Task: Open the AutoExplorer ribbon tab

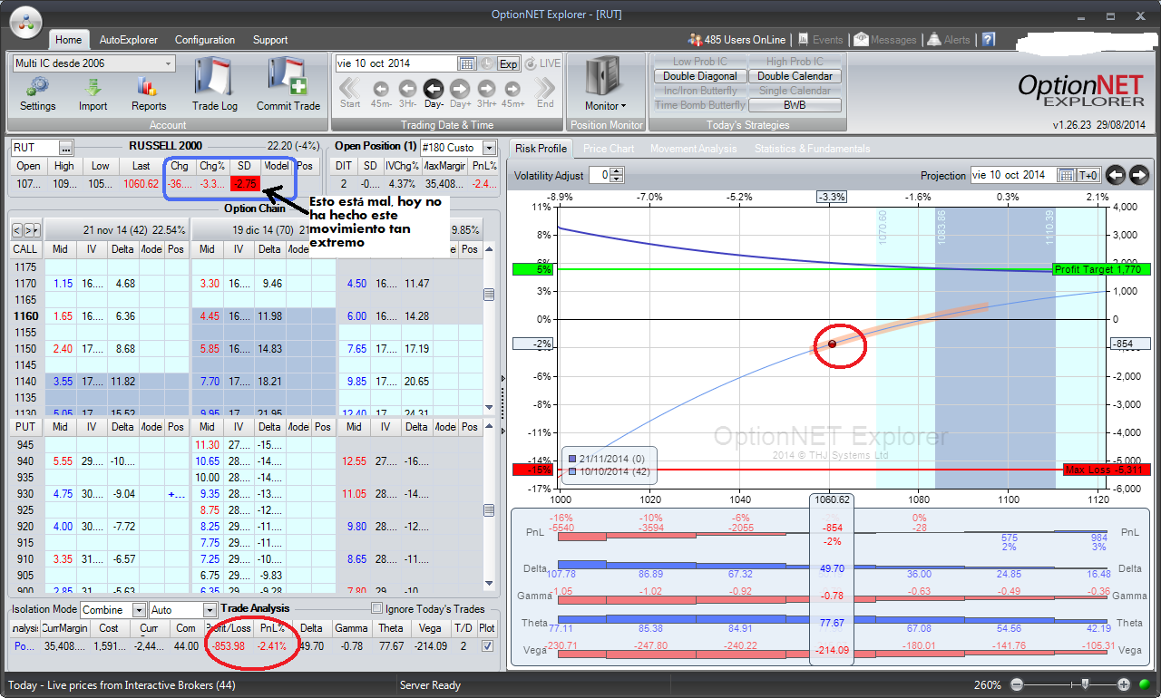Action: (128, 40)
